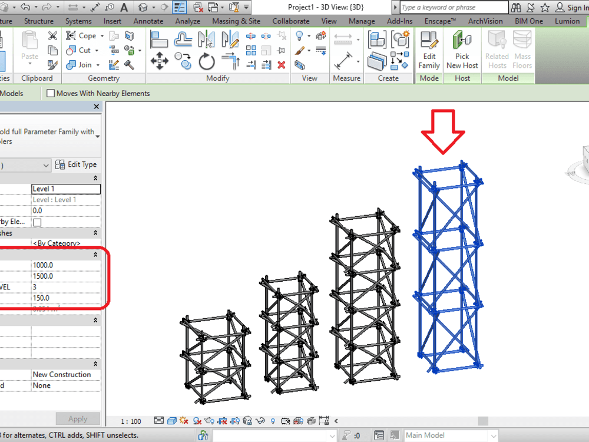Screen dimensions: 589x442
Task: Open the Structure ribbon tab
Action: click(39, 21)
